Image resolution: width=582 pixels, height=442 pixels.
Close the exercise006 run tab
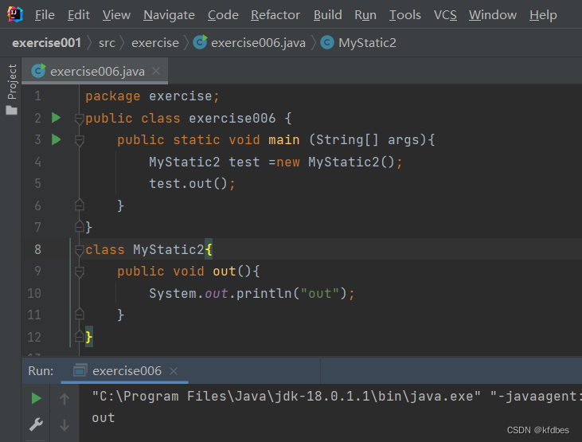pyautogui.click(x=174, y=371)
